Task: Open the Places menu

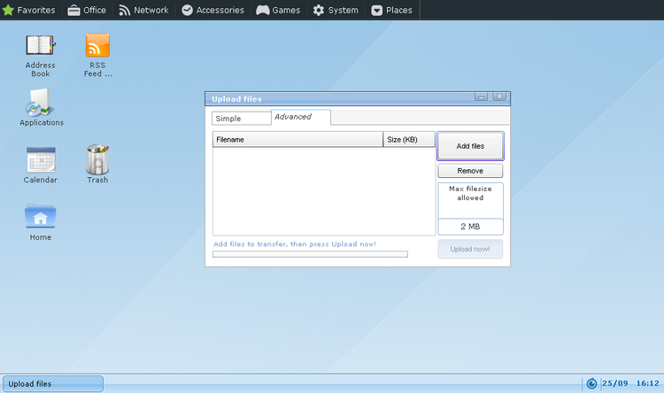Action: (391, 11)
